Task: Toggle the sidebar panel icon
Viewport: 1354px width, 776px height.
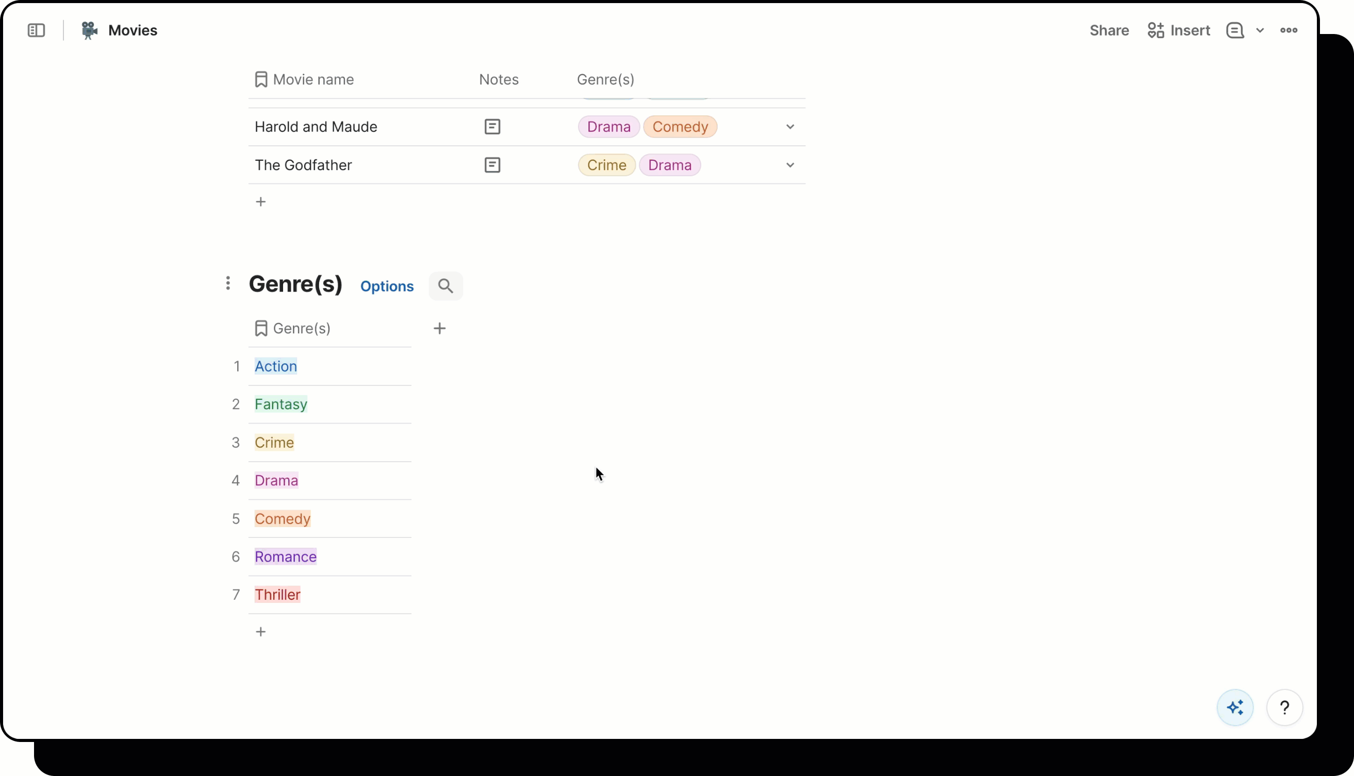Action: [x=36, y=30]
